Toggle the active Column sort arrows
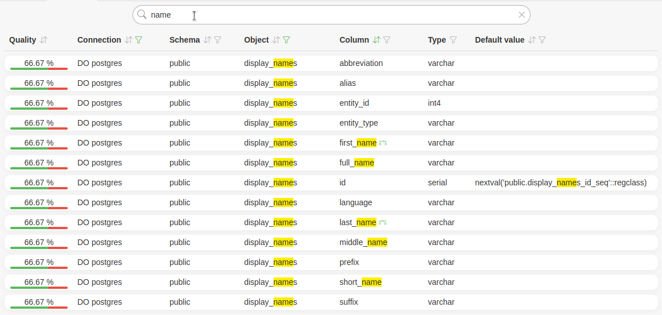Screen dimensions: 662x315 [376, 40]
